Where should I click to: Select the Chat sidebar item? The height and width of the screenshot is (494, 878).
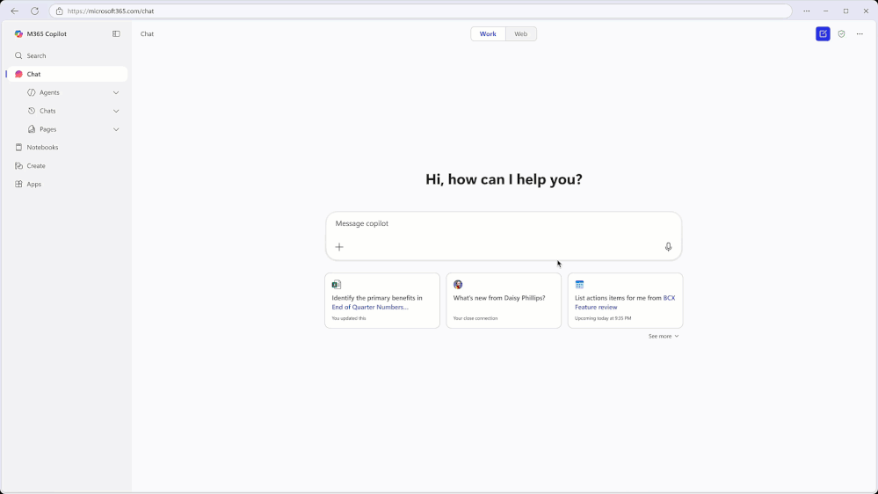coord(67,74)
